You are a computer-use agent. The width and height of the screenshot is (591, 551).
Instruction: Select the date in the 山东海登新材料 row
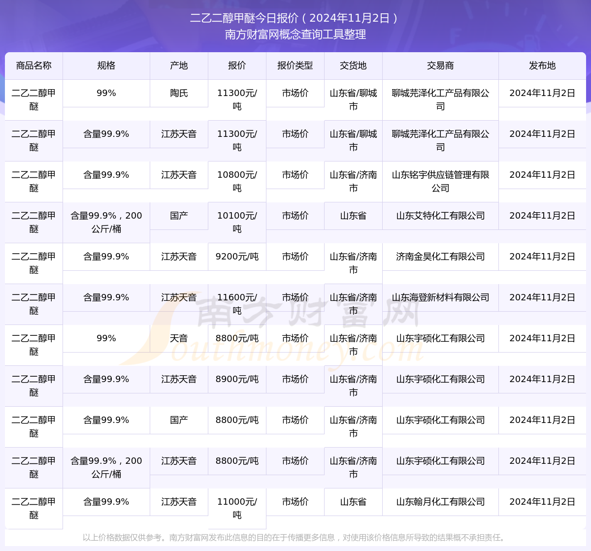pyautogui.click(x=542, y=297)
